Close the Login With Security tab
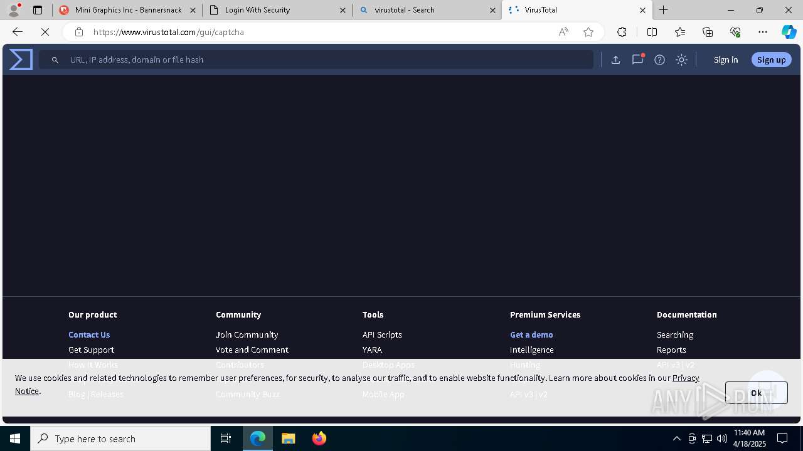 [343, 10]
